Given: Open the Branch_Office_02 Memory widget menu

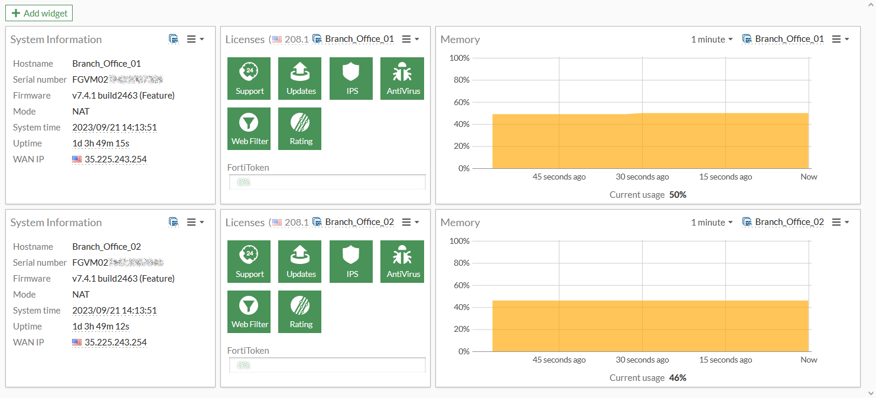Looking at the screenshot, I should [x=840, y=222].
